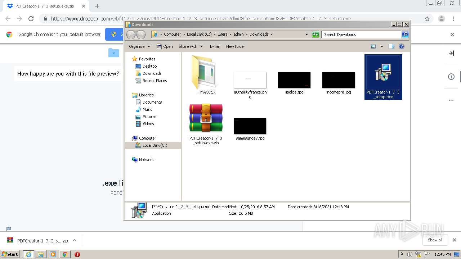This screenshot has height=259, width=461.
Task: Click the change view icon in Explorer
Action: (x=373, y=46)
